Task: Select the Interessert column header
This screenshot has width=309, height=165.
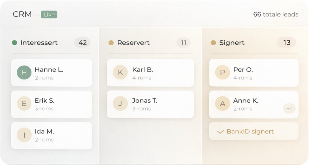Action: (x=39, y=43)
